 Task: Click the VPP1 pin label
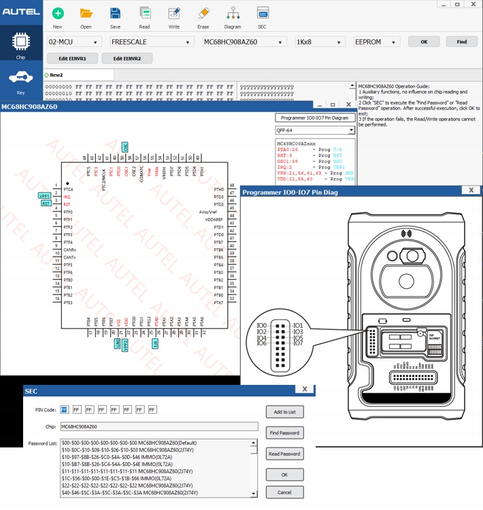point(45,196)
